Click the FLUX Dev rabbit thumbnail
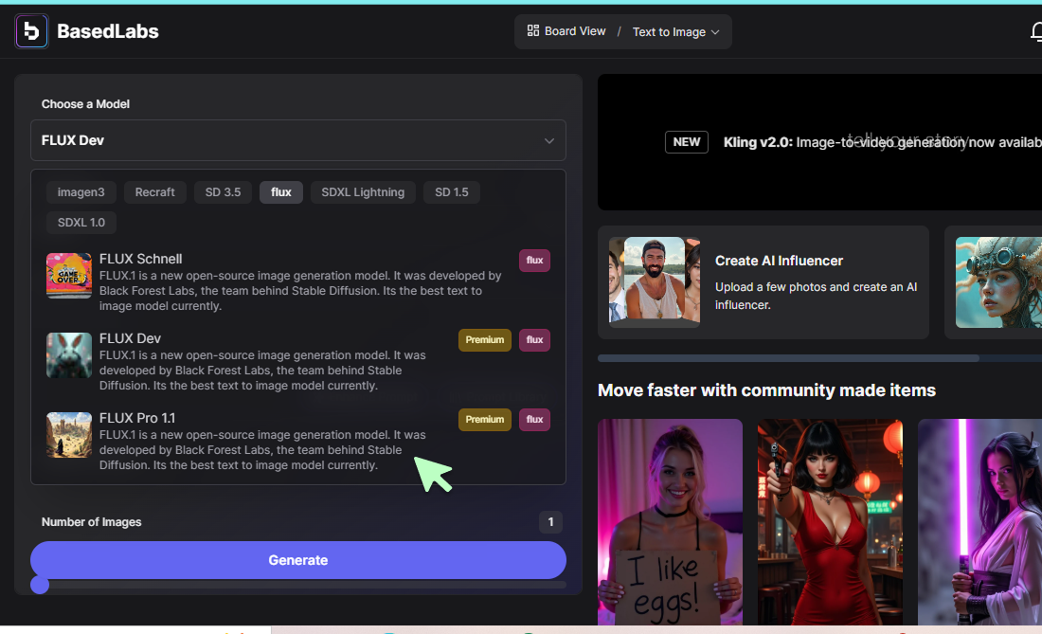This screenshot has height=634, width=1042. pyautogui.click(x=69, y=354)
